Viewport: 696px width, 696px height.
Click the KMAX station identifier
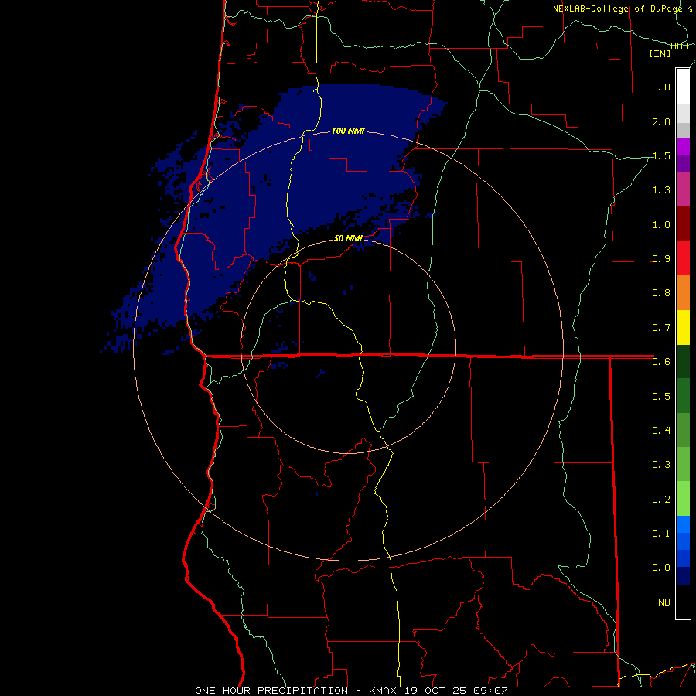click(384, 691)
